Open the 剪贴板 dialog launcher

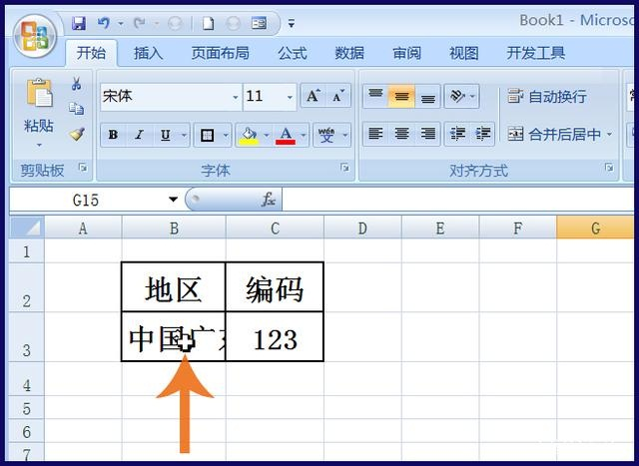pyautogui.click(x=83, y=167)
